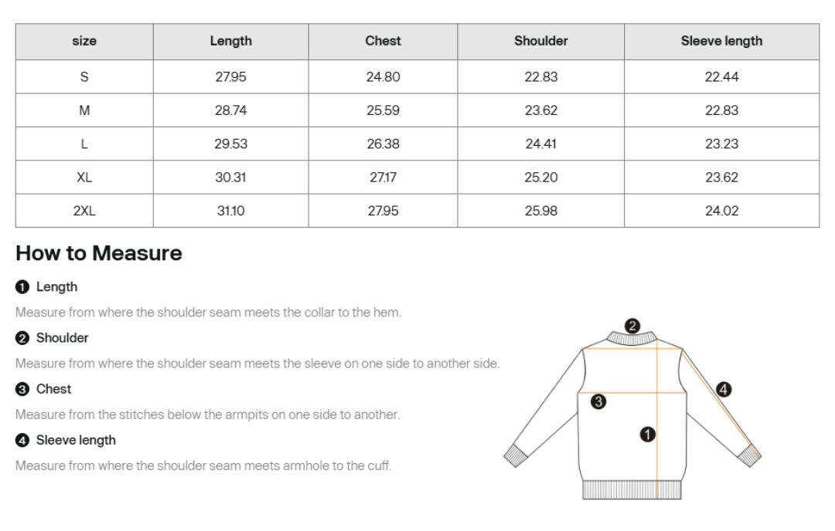The image size is (835, 531).
Task: Select the XL size row label
Action: 84,178
